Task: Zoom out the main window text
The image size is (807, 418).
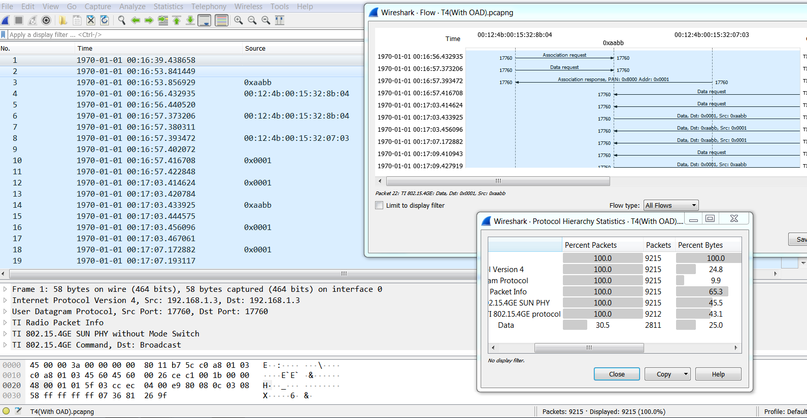Action: (252, 20)
